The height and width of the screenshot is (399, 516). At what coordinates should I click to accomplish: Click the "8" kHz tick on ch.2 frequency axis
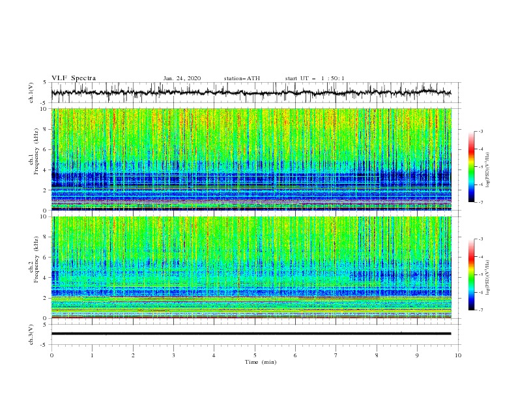coord(46,237)
